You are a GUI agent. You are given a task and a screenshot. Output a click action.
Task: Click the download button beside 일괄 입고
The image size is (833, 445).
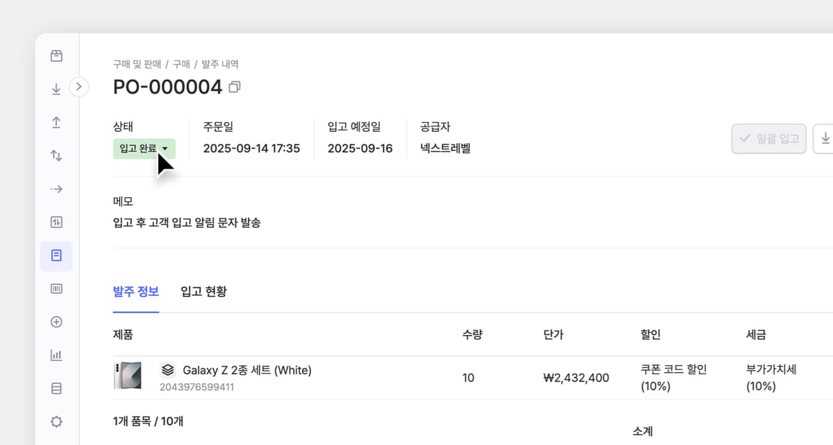[x=825, y=139]
